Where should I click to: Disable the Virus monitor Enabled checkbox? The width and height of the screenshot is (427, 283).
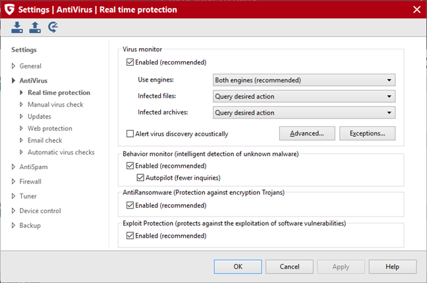[130, 63]
